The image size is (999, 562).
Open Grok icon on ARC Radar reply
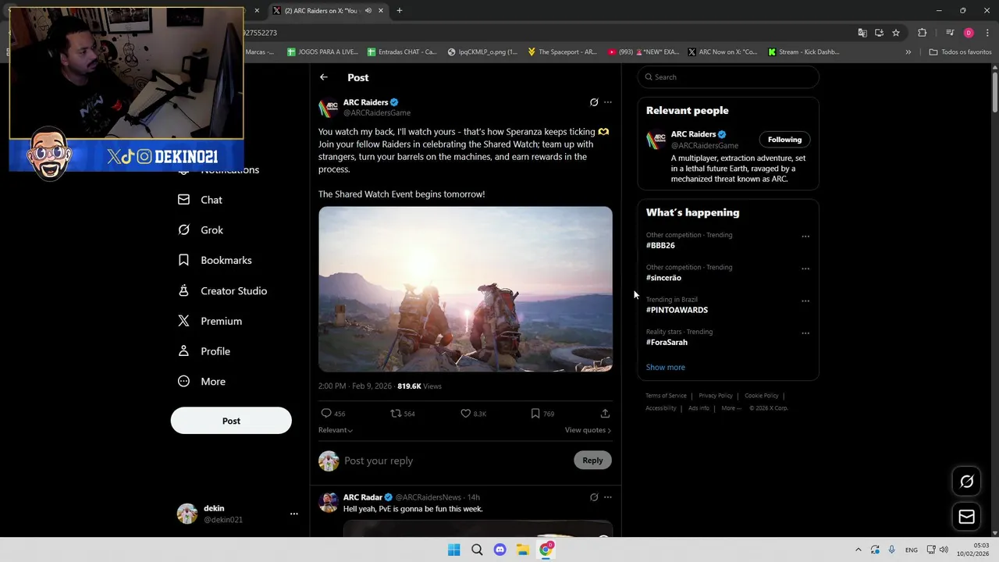pyautogui.click(x=594, y=497)
